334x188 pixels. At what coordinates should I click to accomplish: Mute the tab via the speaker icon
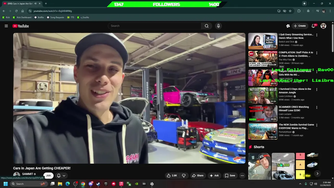pos(35,3)
